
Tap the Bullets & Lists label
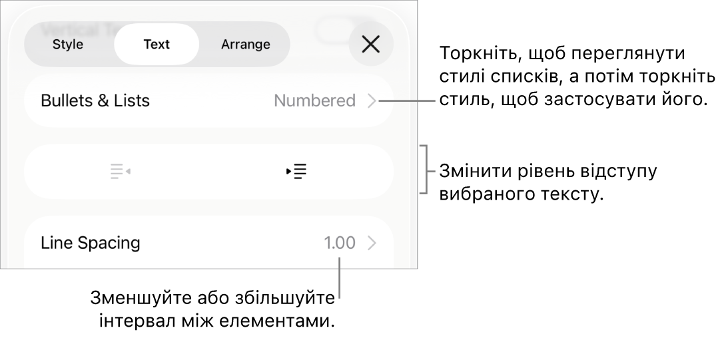tap(95, 100)
